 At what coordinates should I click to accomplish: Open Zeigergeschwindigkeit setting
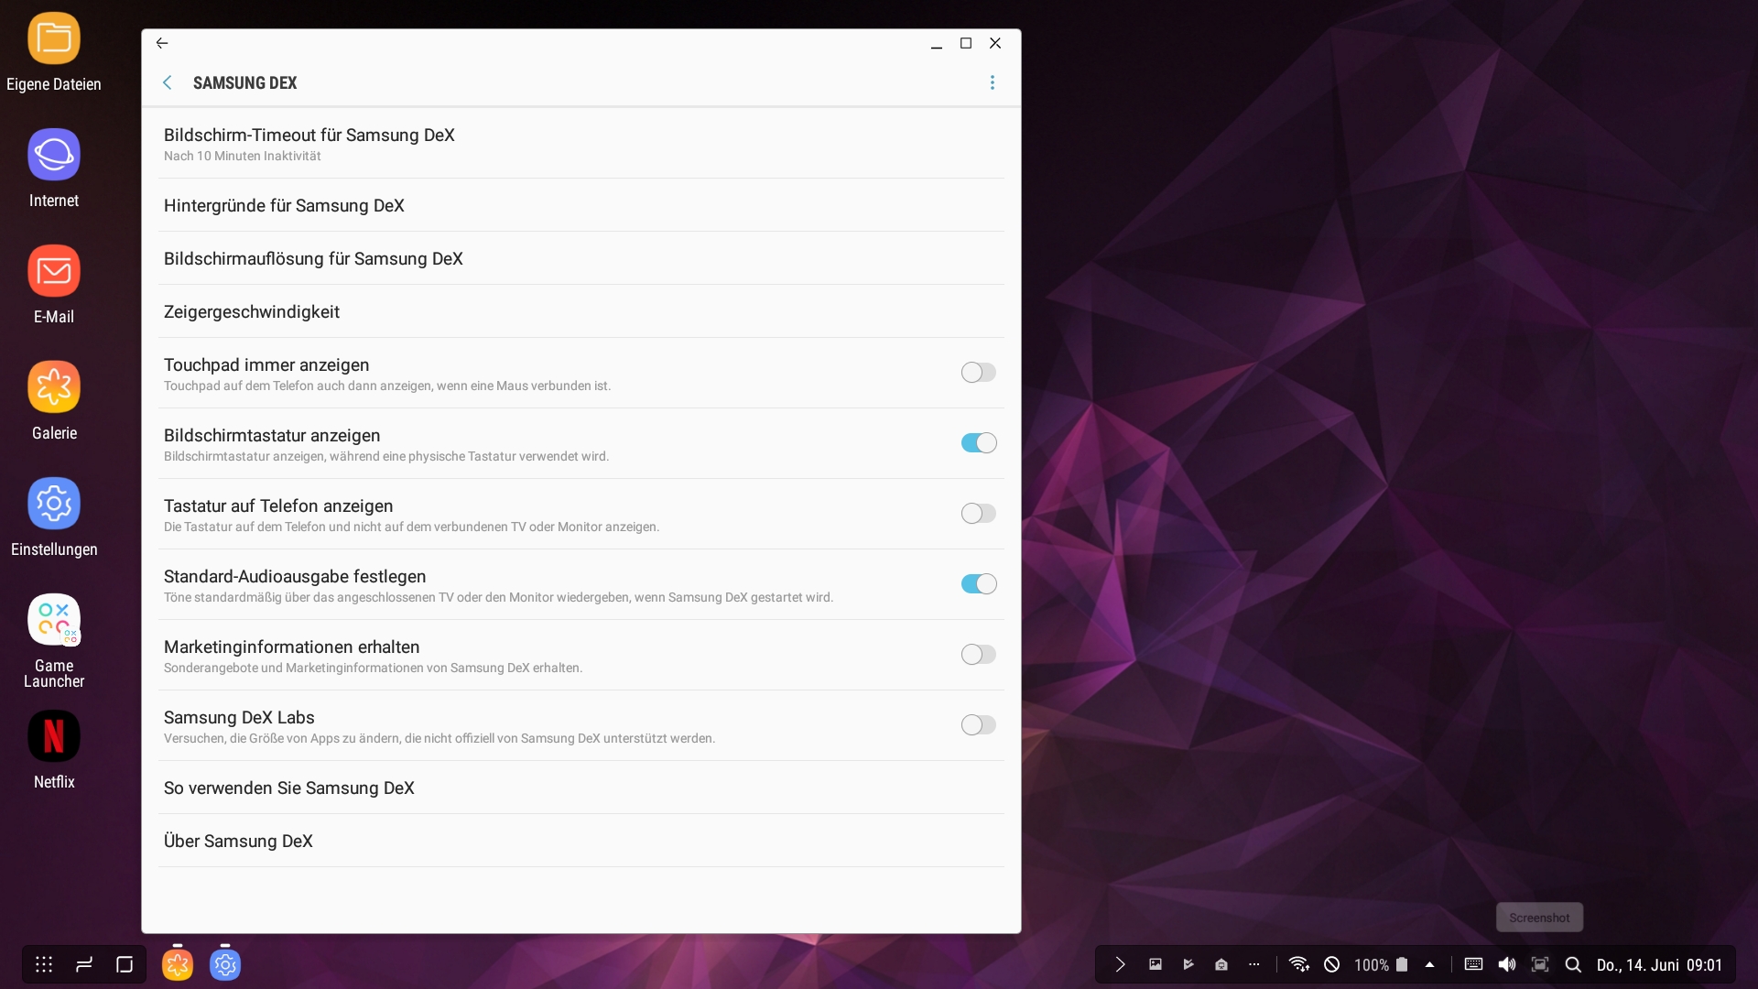(x=581, y=311)
